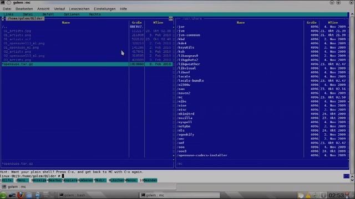355x199 pixels.
Task: Click the terminal icon on golem : mc tab
Action: tap(4, 187)
